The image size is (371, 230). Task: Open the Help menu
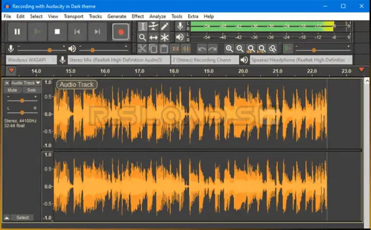[x=209, y=16]
